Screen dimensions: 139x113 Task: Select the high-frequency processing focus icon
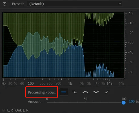pyautogui.click(x=107, y=92)
